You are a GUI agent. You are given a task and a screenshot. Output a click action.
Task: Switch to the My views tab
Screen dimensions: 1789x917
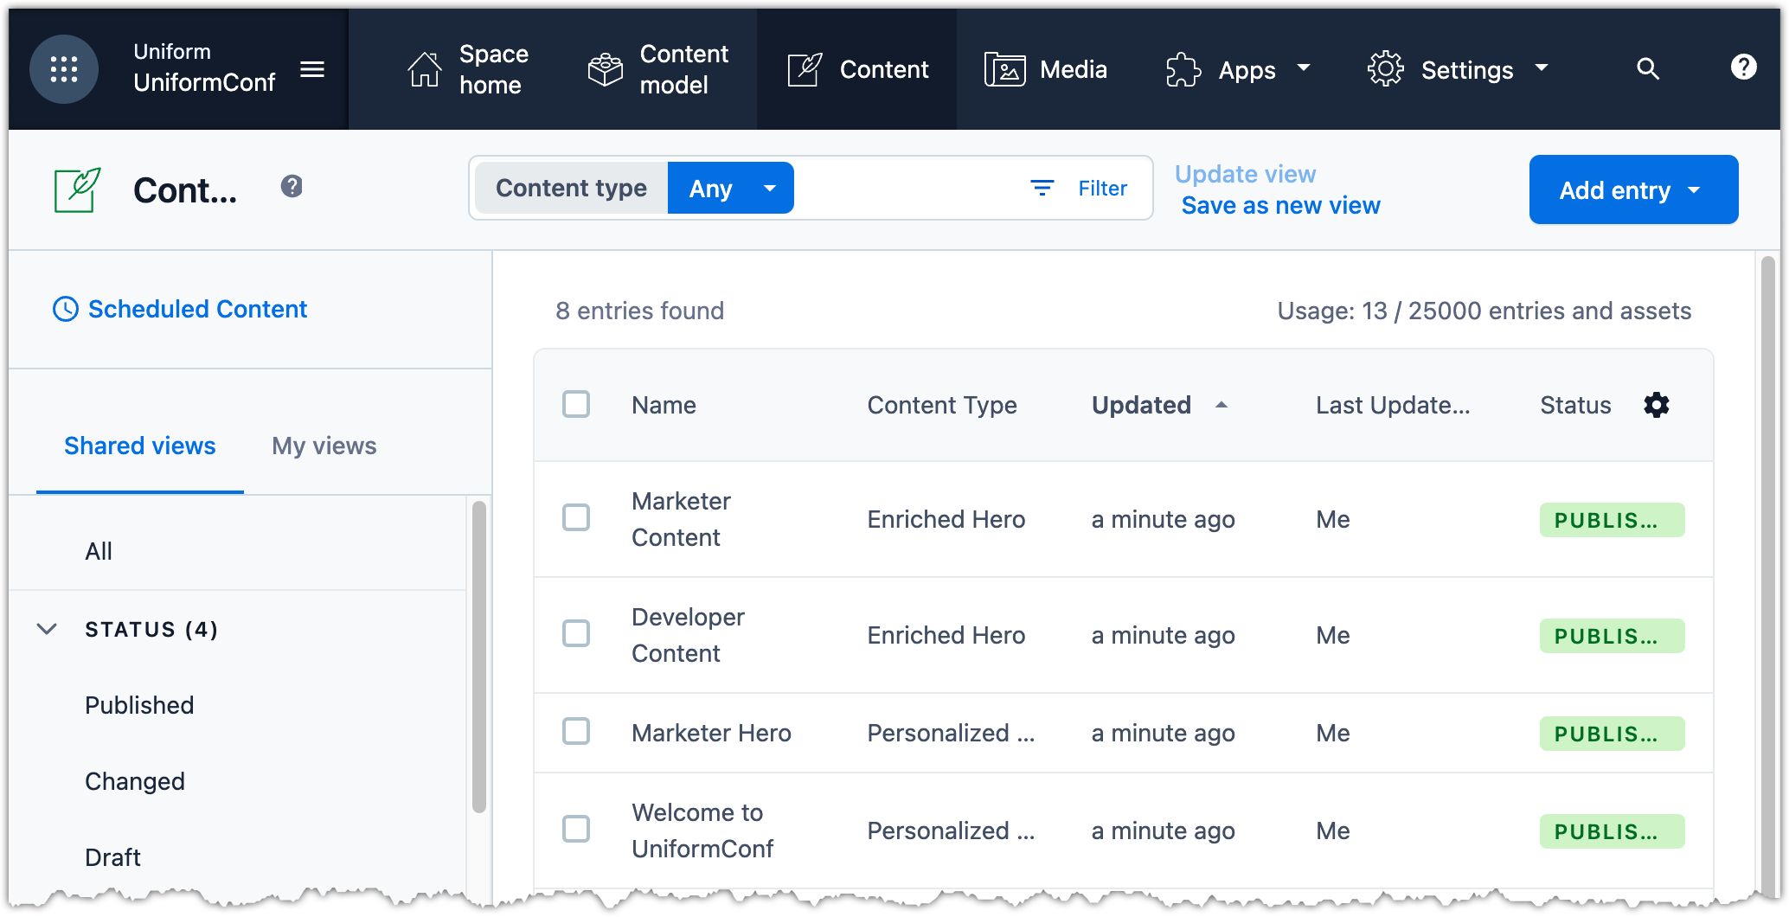point(324,446)
